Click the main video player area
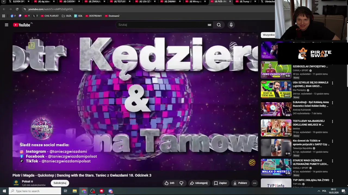The height and width of the screenshot is (195, 348). (135, 102)
